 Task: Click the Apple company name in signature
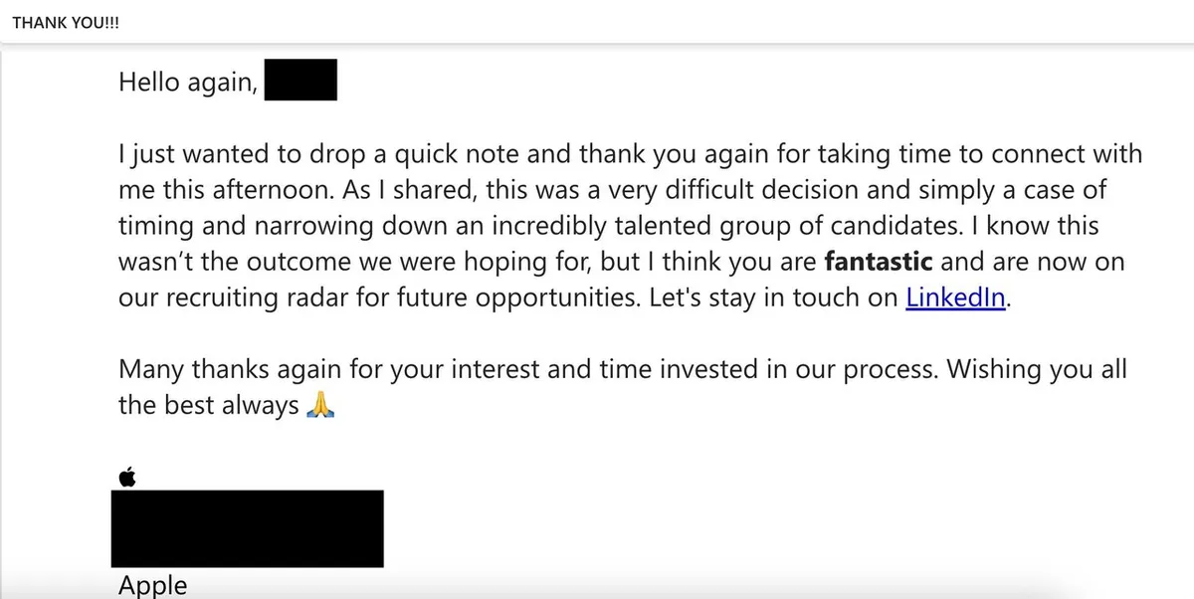152,585
